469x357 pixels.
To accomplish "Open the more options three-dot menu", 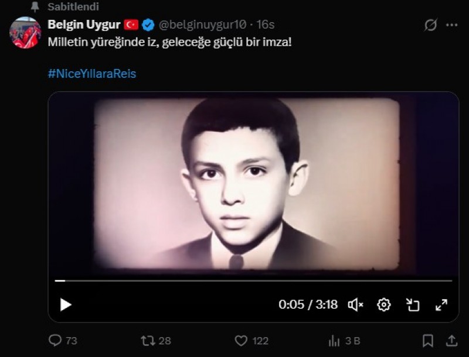I will coord(451,25).
